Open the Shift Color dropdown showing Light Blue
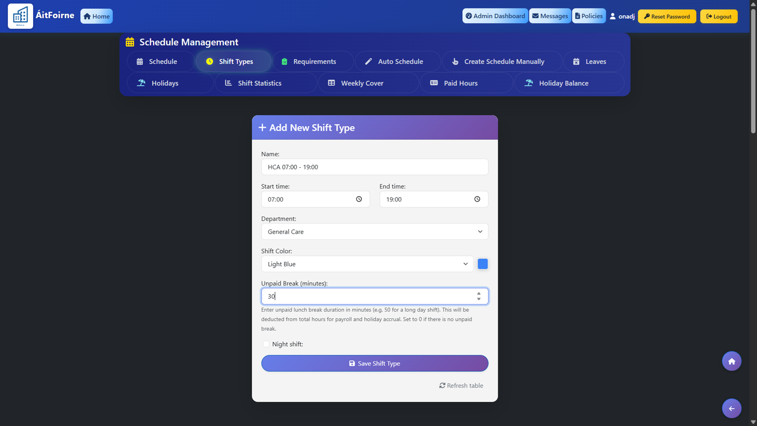Image resolution: width=757 pixels, height=426 pixels. click(367, 264)
